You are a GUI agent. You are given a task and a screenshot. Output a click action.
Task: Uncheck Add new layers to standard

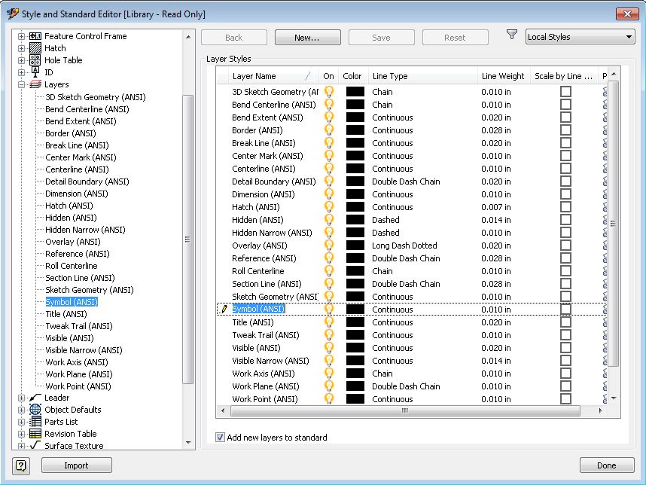pos(220,438)
